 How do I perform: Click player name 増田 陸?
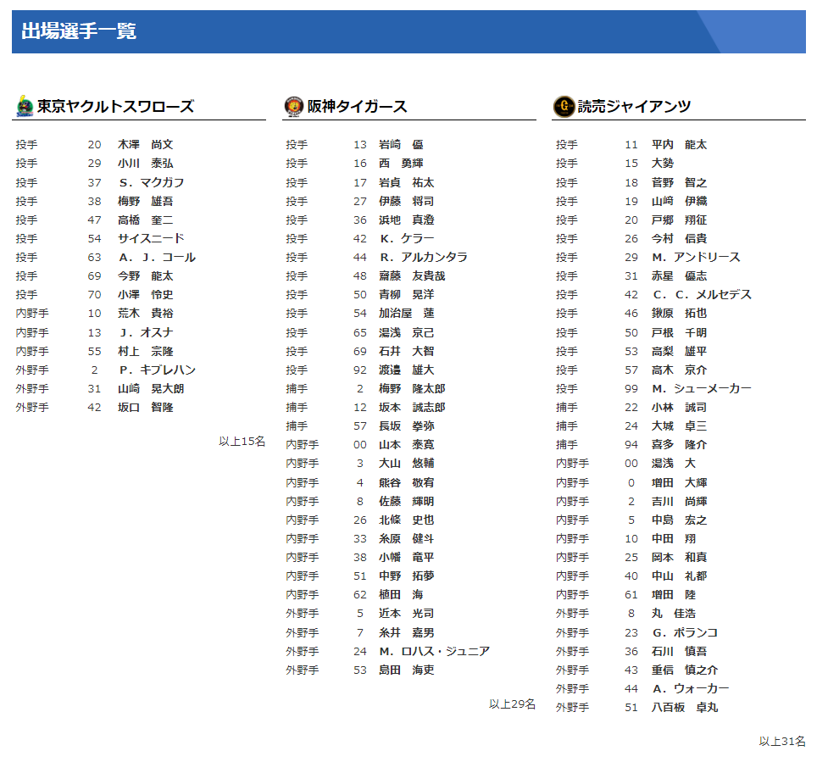[674, 595]
